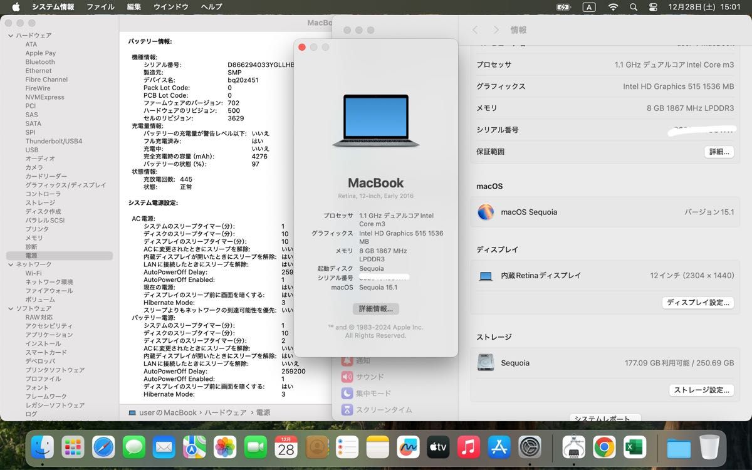Select グラフィックス/ディスプレイ in sidebar
Image resolution: width=752 pixels, height=470 pixels.
(x=66, y=185)
